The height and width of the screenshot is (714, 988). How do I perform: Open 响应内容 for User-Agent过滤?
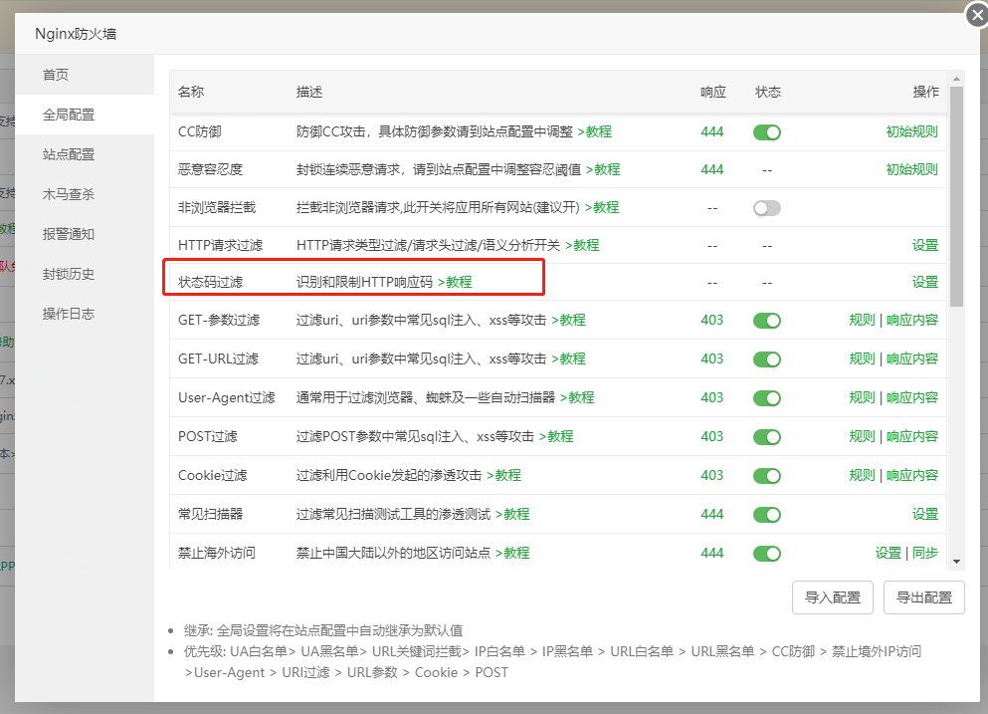[x=911, y=397]
